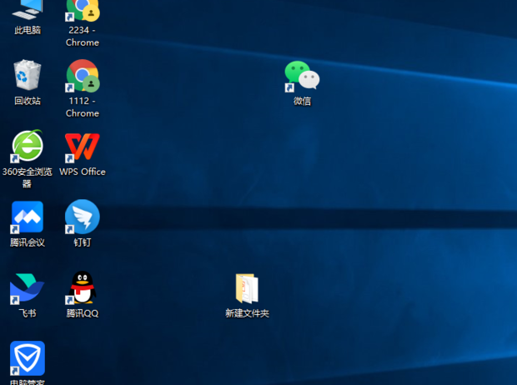Click the "飞书" label text
The height and width of the screenshot is (385, 517).
[x=28, y=313]
